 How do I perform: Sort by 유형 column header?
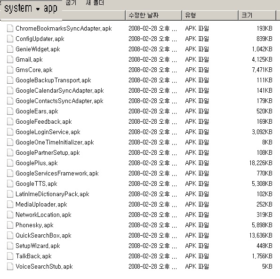[210, 16]
